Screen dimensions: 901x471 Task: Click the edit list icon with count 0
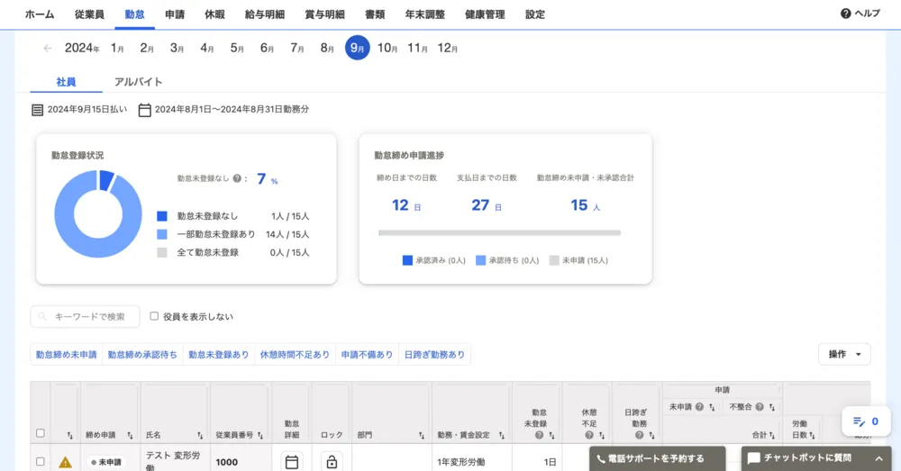click(859, 421)
